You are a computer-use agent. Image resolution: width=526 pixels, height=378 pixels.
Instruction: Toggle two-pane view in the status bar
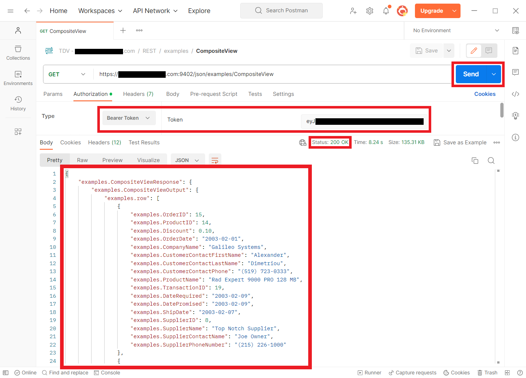click(x=507, y=373)
